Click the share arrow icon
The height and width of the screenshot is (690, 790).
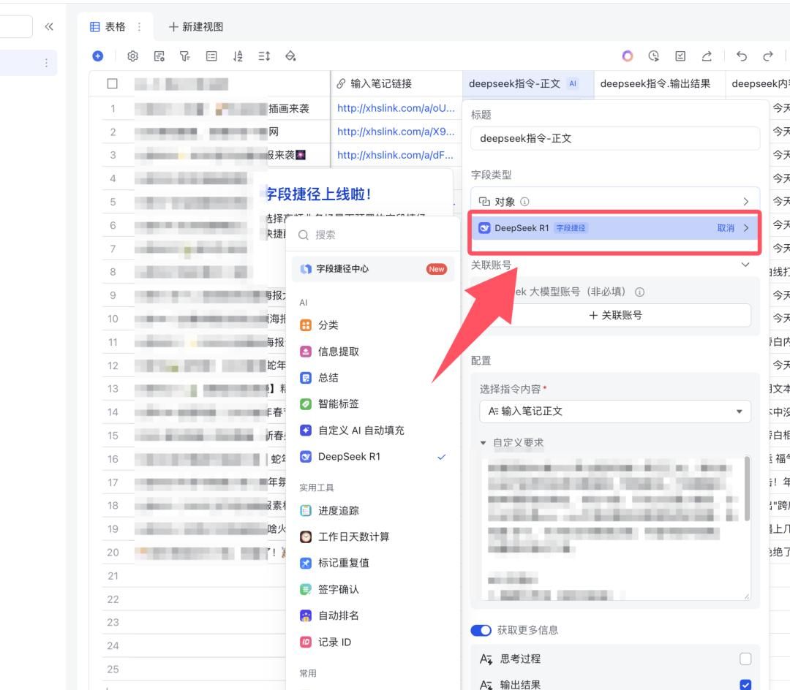point(707,56)
